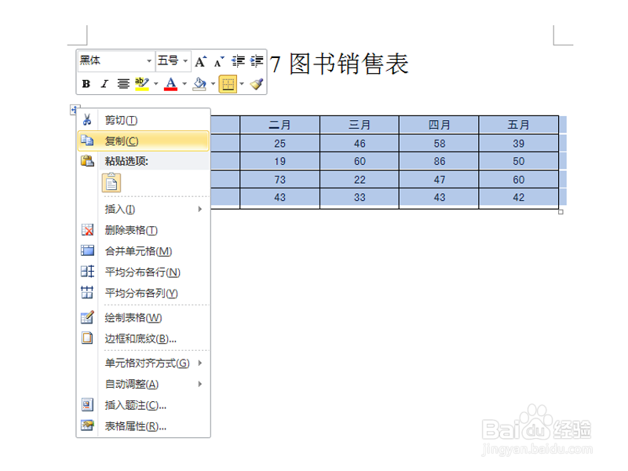Image resolution: width=628 pixels, height=471 pixels.
Task: Choose 剪切(T) from context menu
Action: coord(144,120)
